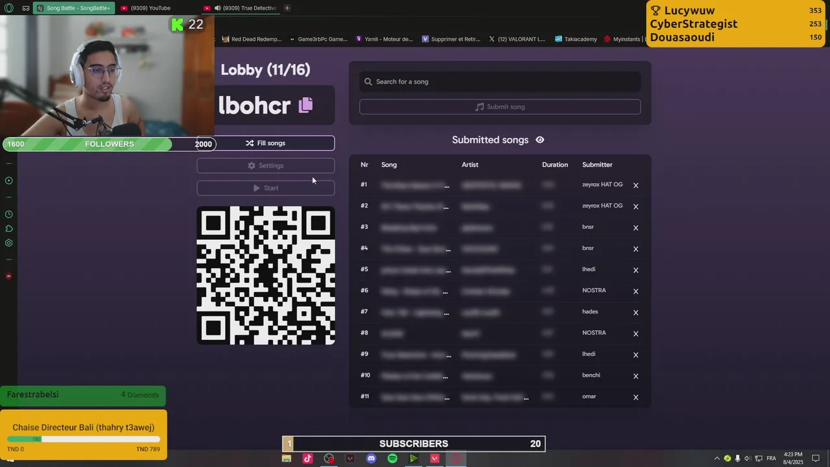Remove song #9 submitted by lhedi
The image size is (830, 467).
[x=635, y=355]
